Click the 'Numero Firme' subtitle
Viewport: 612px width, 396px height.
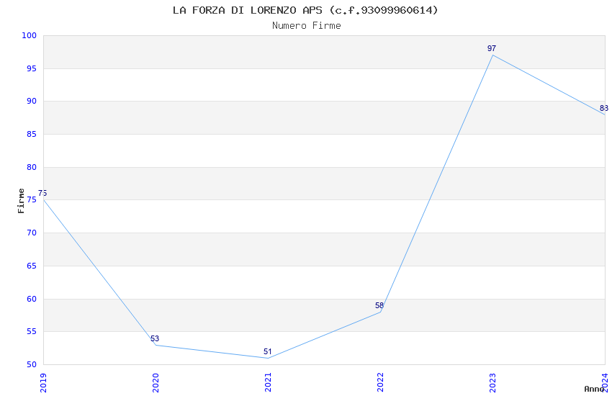307,26
